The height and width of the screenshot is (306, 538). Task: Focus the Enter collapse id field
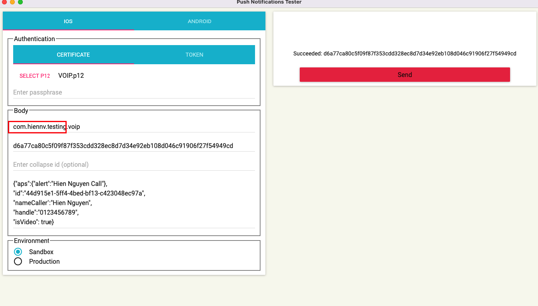click(x=134, y=164)
